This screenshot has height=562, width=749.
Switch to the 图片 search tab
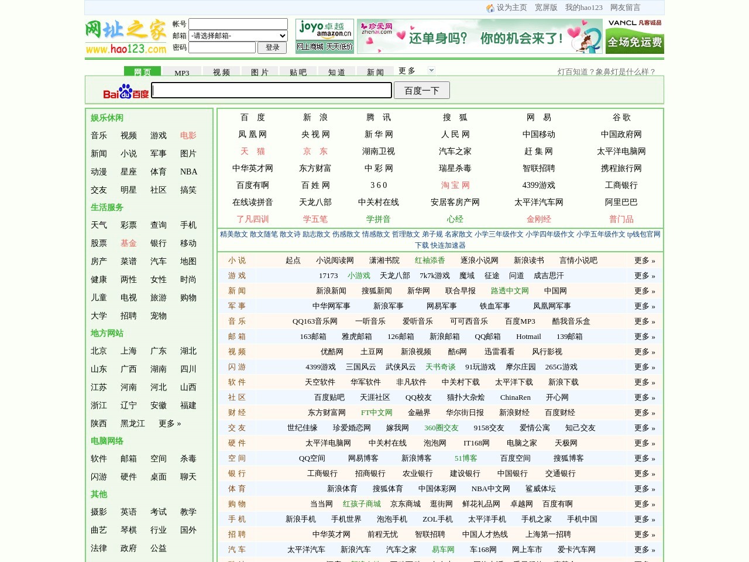pyautogui.click(x=260, y=72)
